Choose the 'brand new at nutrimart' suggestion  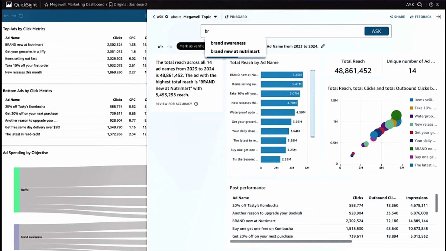click(x=235, y=51)
